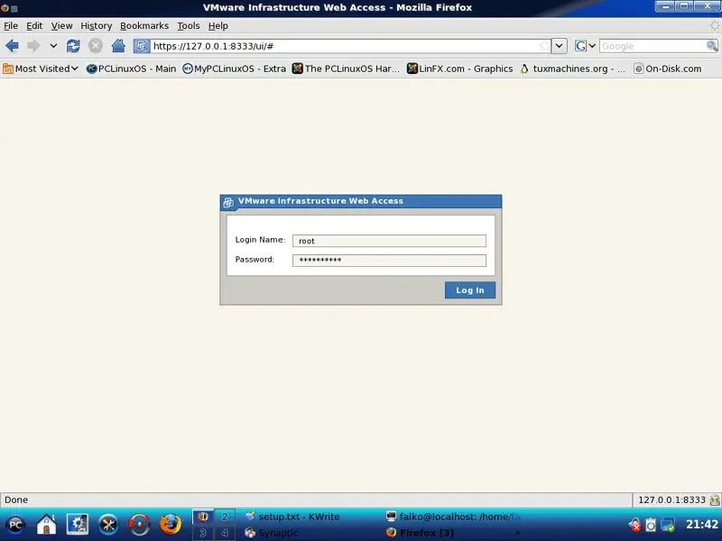Screen dimensions: 722x541
Task: Open the History menu
Action: pos(97,26)
